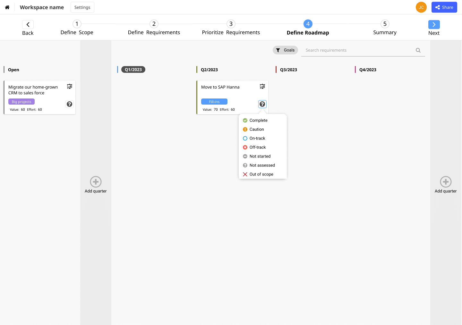Go back using the Back arrow
The width and height of the screenshot is (462, 325).
coord(28,25)
